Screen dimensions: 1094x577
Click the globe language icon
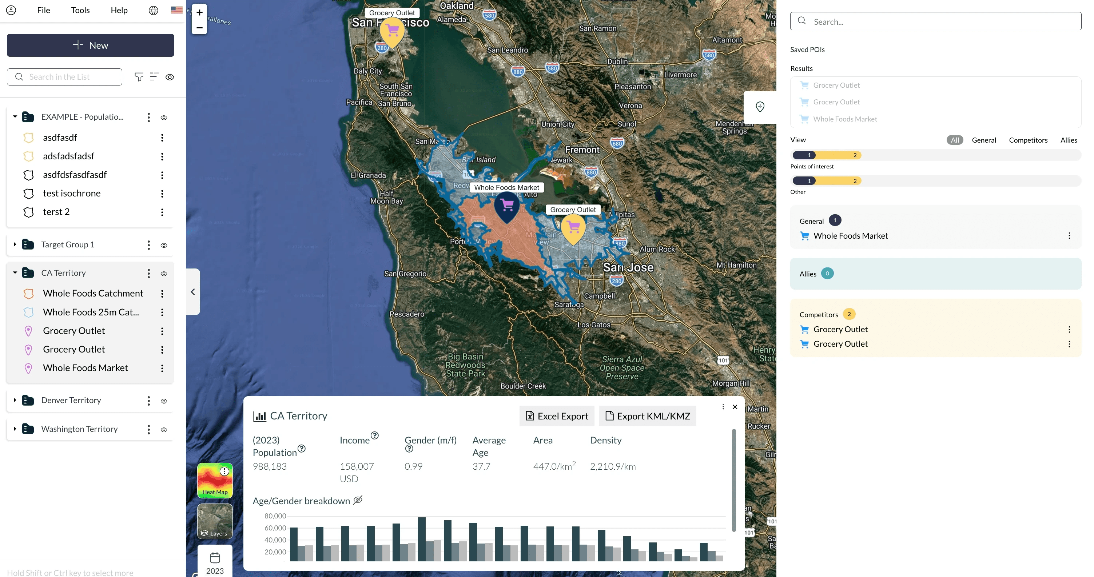coord(153,10)
